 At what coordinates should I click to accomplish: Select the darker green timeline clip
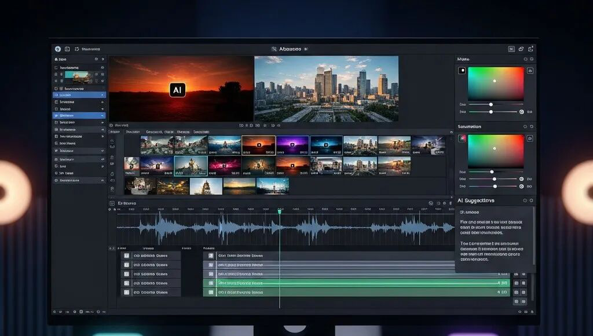(x=357, y=292)
